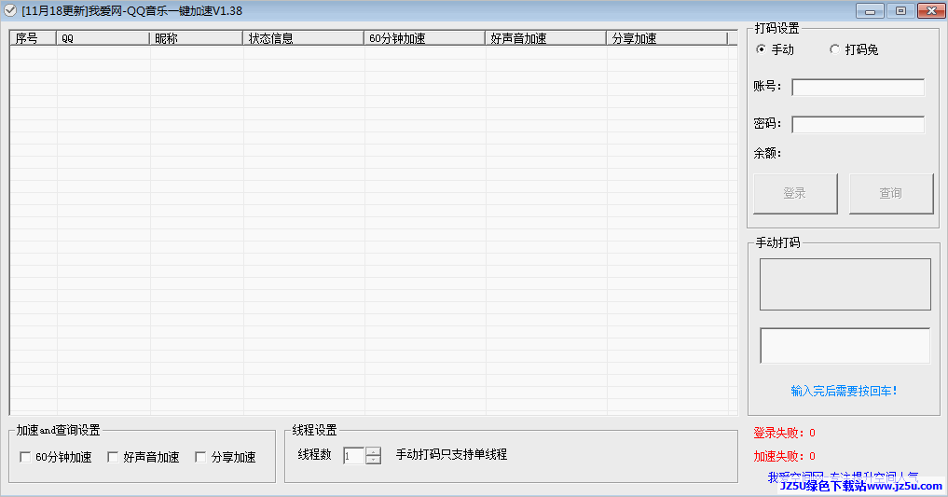Open the 我爱空间网 link

click(843, 477)
